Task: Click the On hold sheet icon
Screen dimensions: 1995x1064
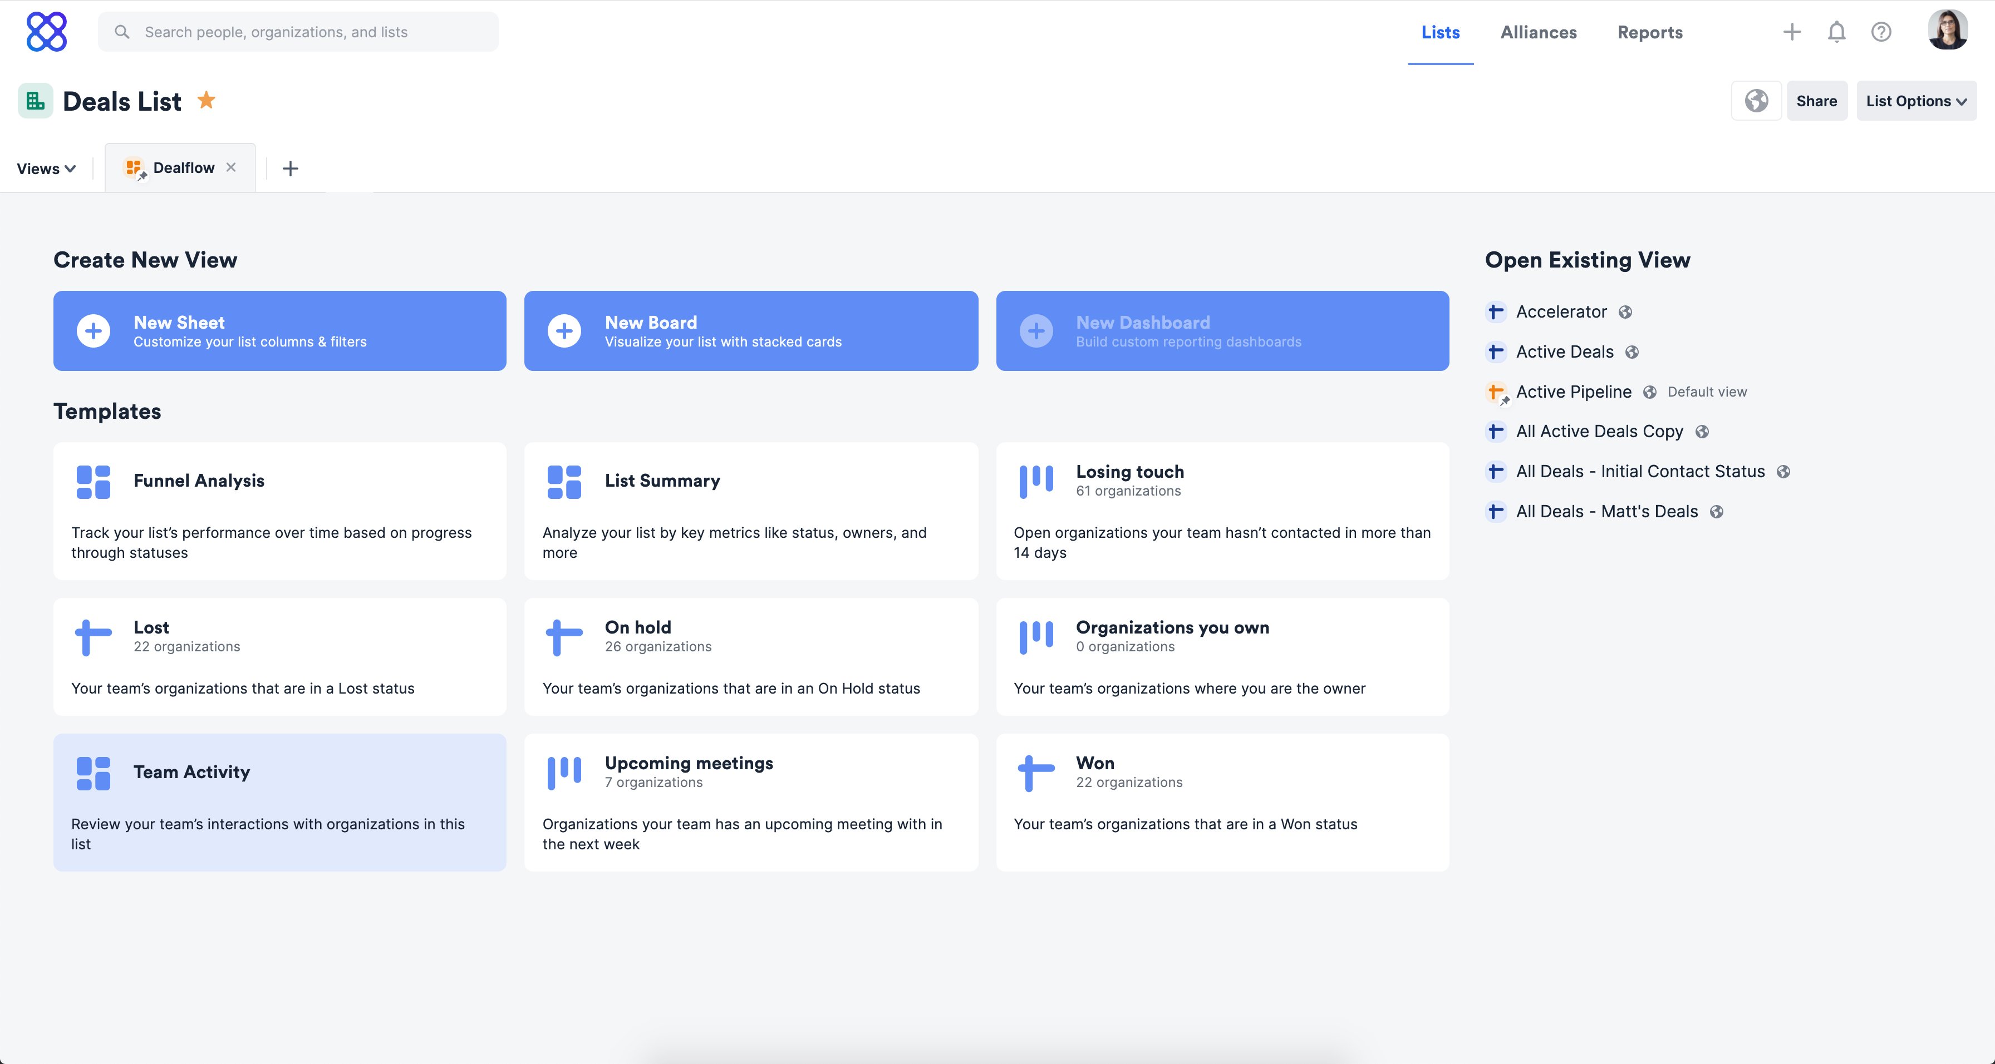Action: [x=564, y=637]
